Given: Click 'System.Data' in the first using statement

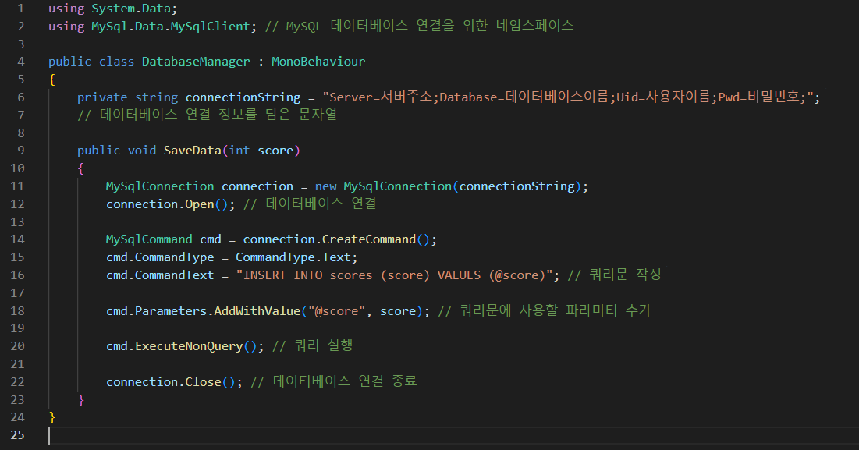Looking at the screenshot, I should click(130, 9).
